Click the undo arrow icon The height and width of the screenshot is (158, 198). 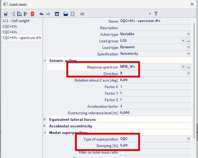41,14
